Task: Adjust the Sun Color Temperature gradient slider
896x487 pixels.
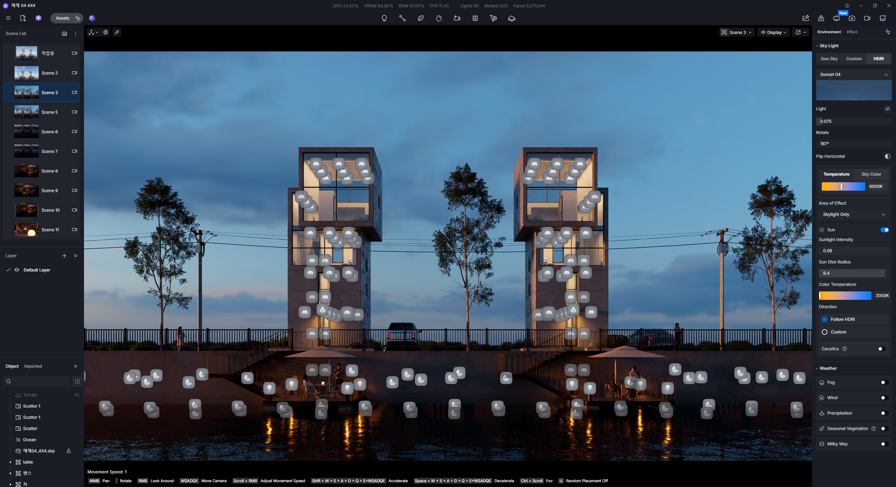Action: point(845,296)
